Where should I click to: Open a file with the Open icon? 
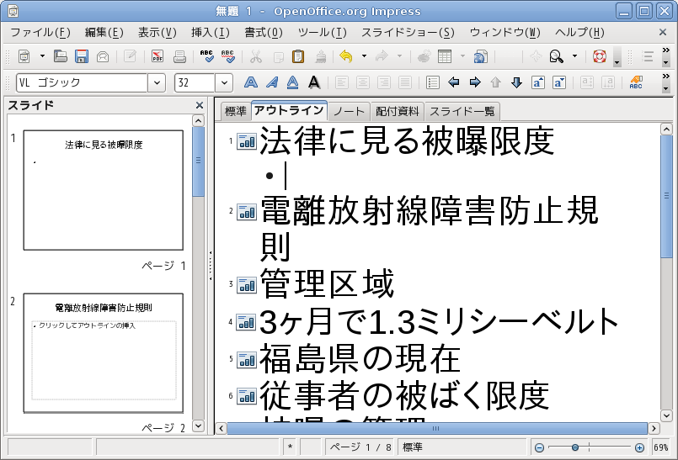pyautogui.click(x=61, y=57)
